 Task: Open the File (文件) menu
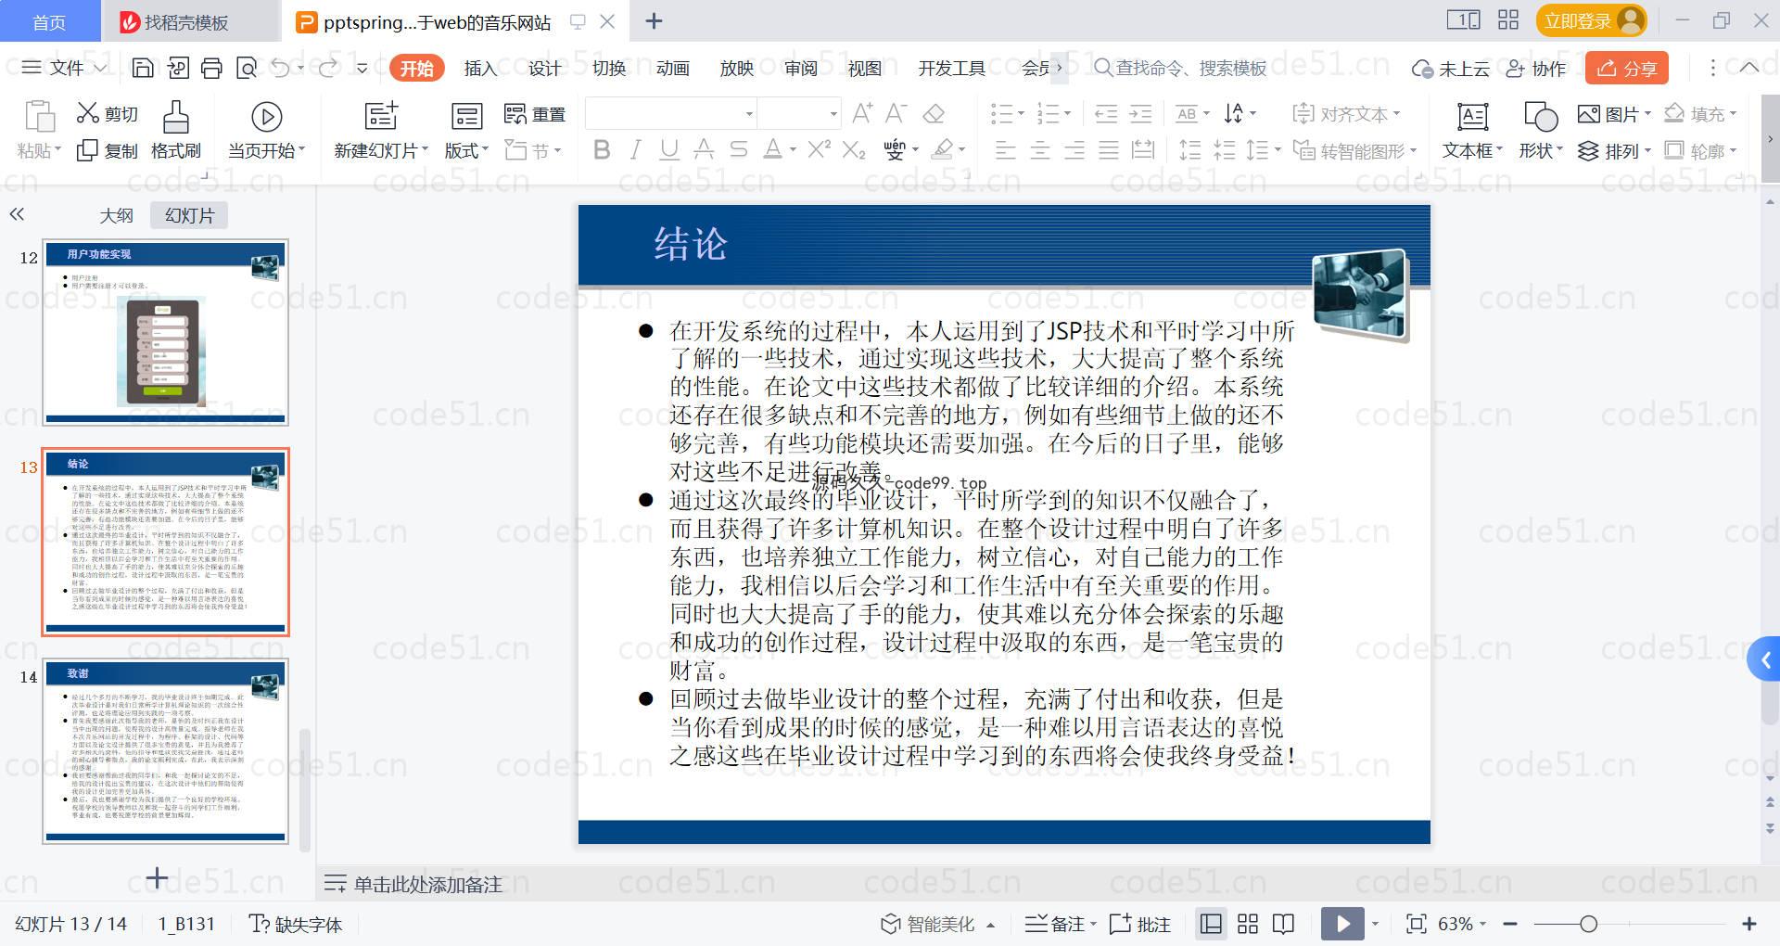pos(65,68)
